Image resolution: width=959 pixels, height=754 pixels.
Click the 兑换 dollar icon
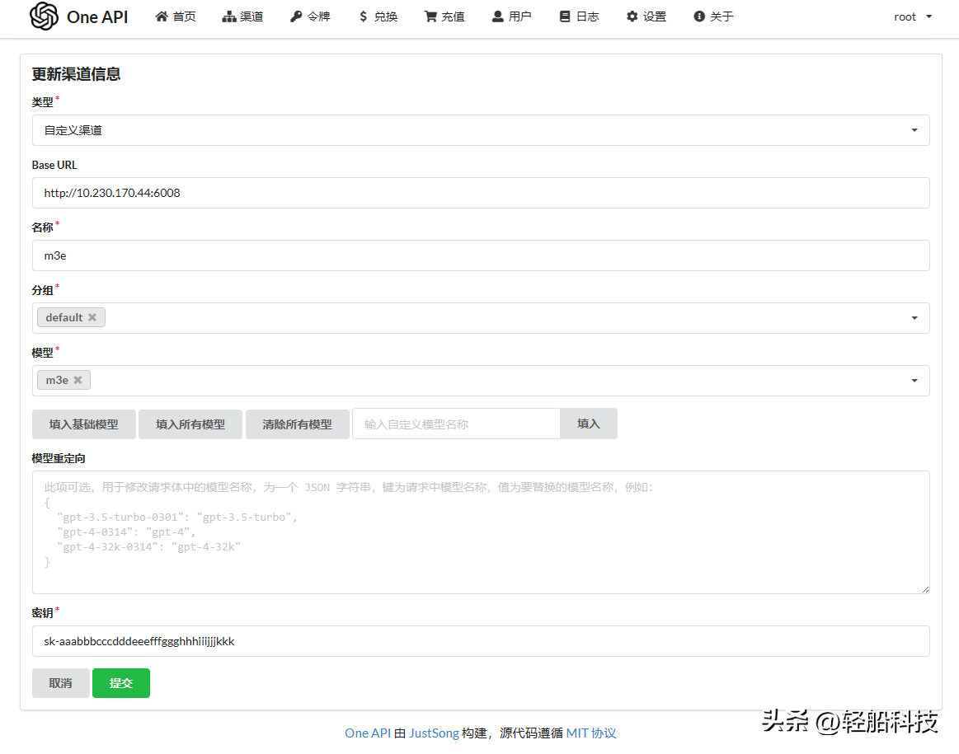pos(364,16)
